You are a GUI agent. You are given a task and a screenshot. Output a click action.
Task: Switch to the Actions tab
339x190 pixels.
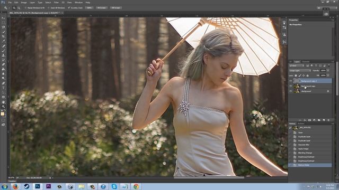(301, 123)
